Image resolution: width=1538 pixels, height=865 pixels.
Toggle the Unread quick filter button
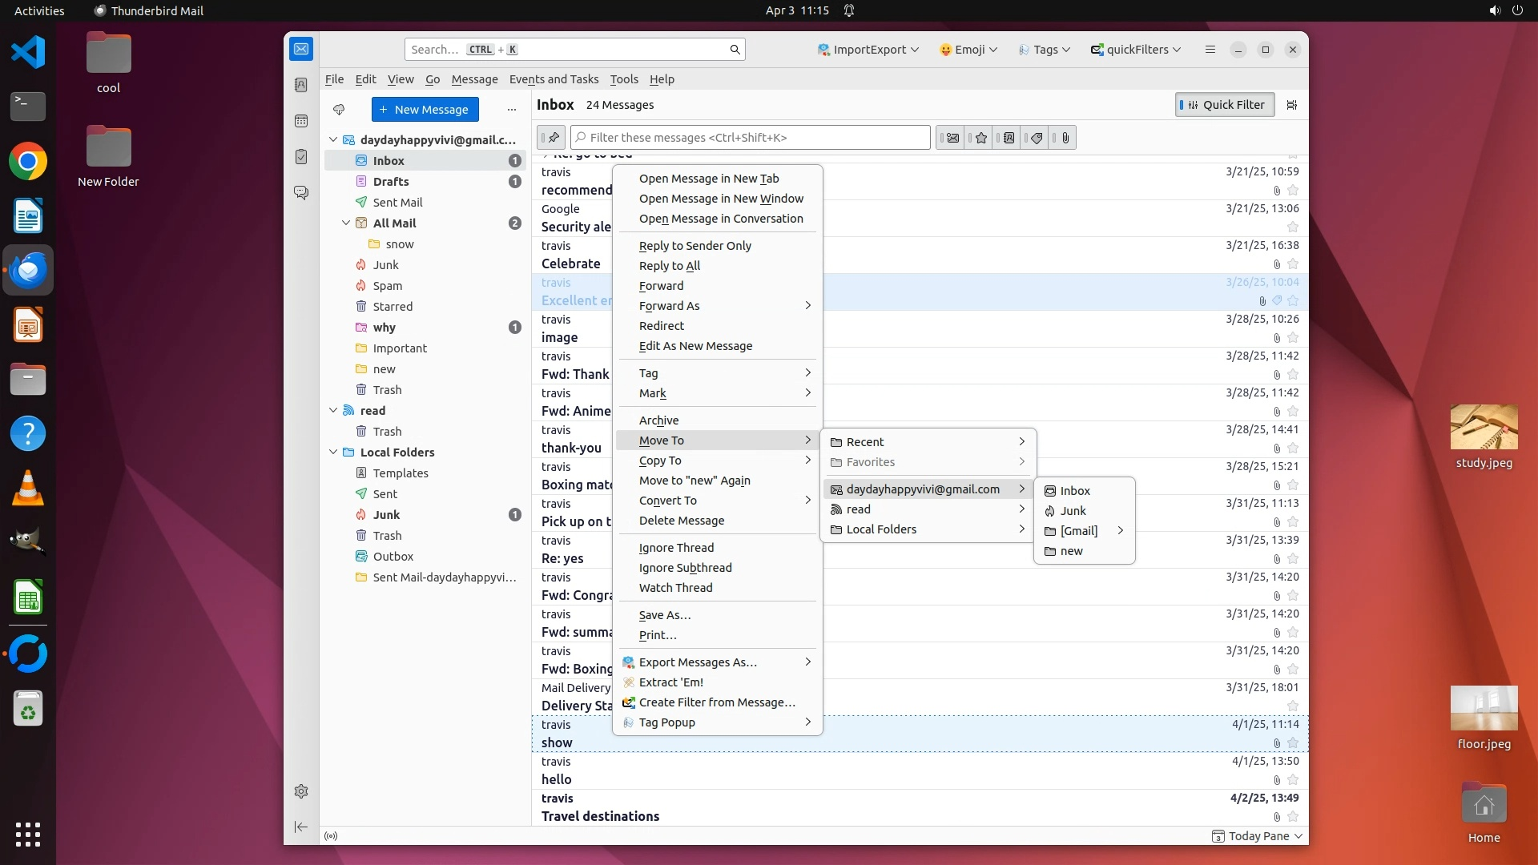951,138
